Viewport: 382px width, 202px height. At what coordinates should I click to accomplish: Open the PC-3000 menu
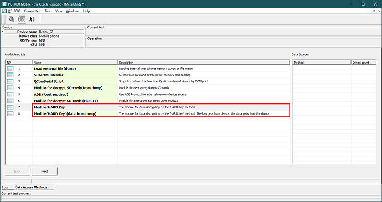[x=14, y=11]
